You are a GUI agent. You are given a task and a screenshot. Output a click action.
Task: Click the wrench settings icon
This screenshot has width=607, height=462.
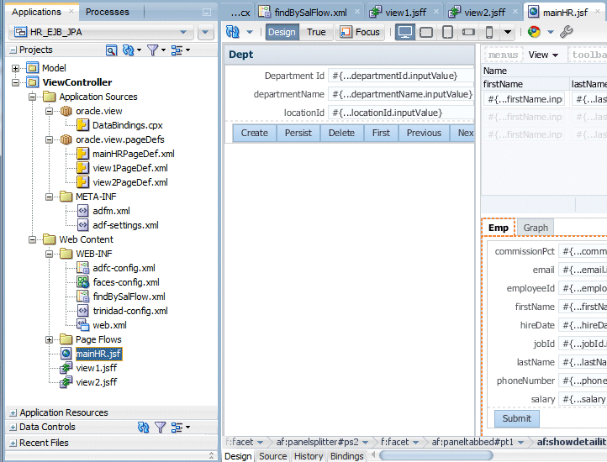567,32
